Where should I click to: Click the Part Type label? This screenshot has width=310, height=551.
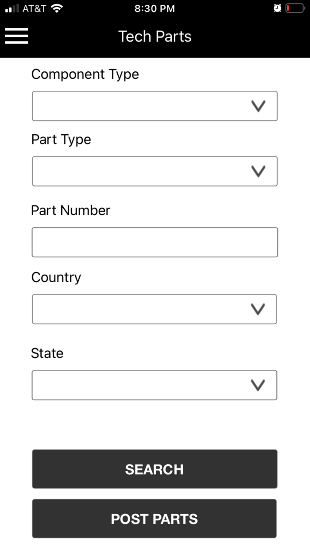[x=61, y=139]
